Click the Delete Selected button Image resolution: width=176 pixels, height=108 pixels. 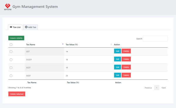pos(17,94)
